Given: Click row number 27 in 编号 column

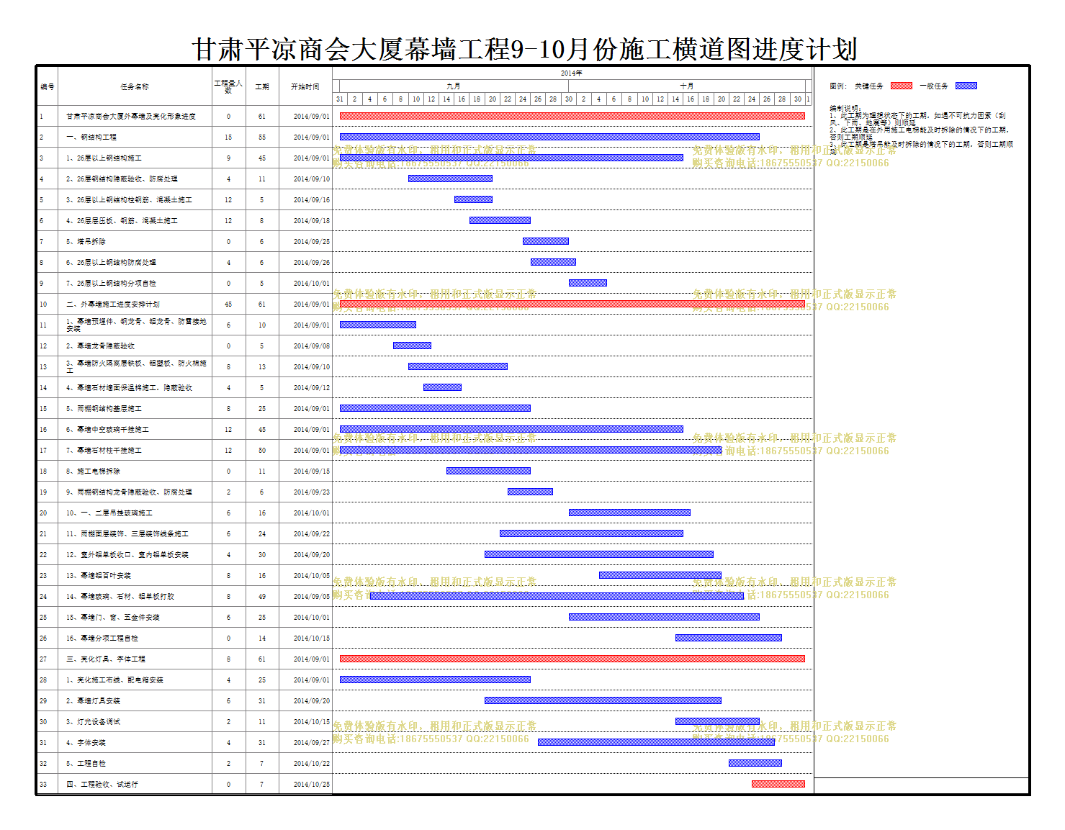Looking at the screenshot, I should 43,659.
